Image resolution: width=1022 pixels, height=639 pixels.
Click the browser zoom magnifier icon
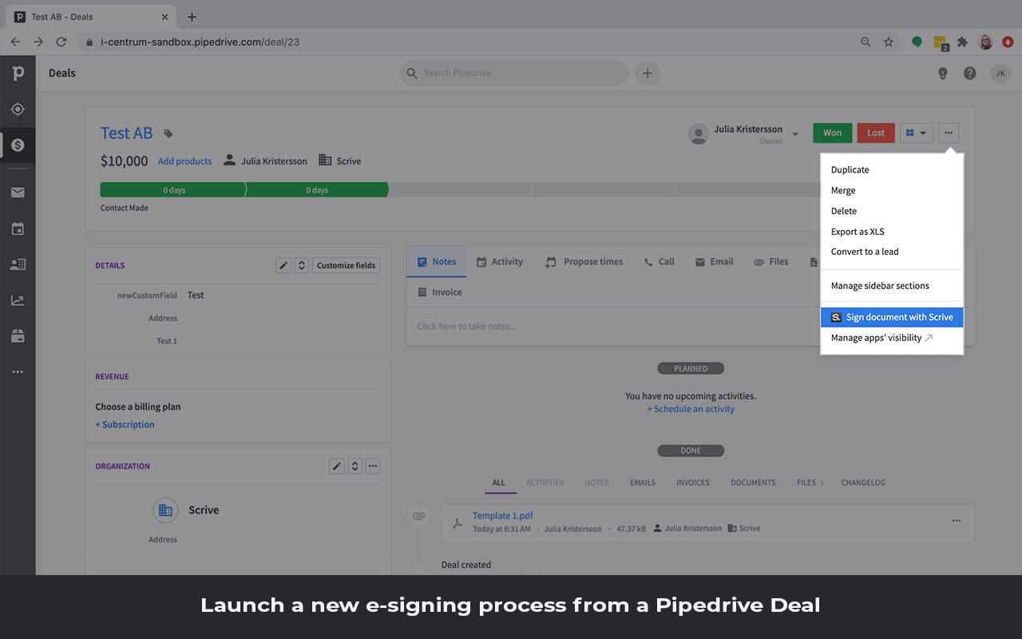pyautogui.click(x=866, y=42)
